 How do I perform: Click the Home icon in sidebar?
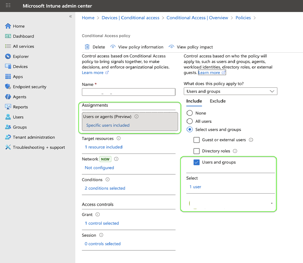[x=8, y=26]
